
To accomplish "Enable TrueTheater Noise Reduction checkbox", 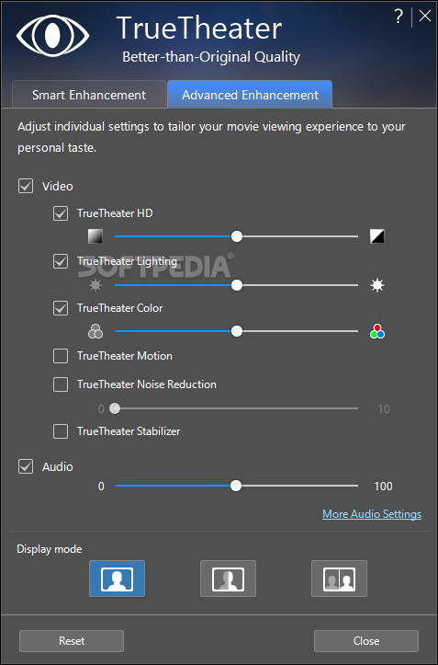I will [x=61, y=384].
